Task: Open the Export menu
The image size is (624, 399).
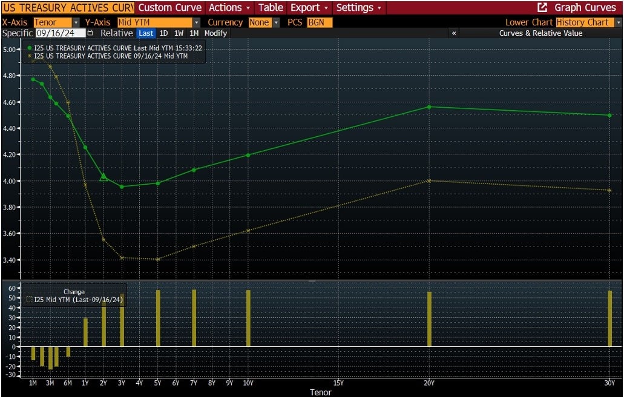Action: click(309, 7)
